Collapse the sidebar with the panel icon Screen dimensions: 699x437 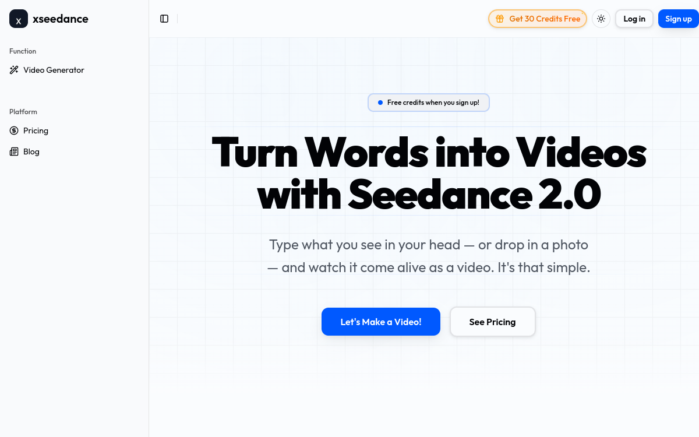click(x=164, y=19)
